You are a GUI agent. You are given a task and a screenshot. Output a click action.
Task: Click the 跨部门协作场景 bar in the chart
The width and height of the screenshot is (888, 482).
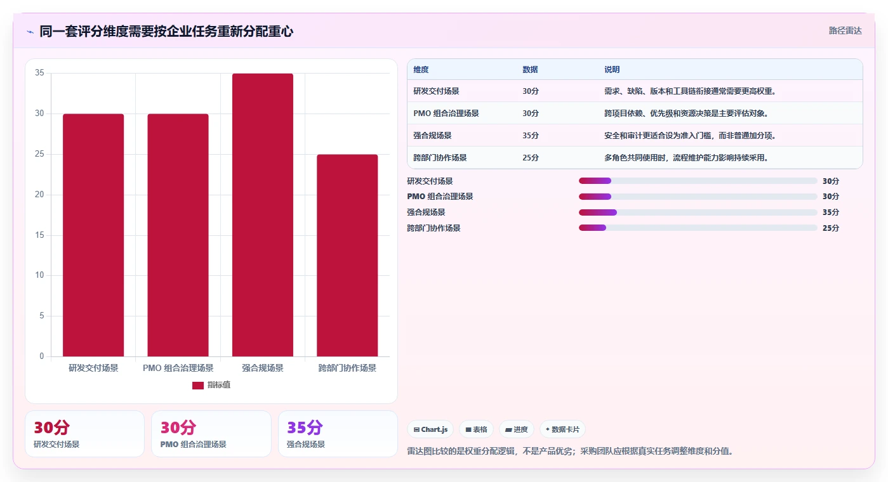tap(347, 256)
